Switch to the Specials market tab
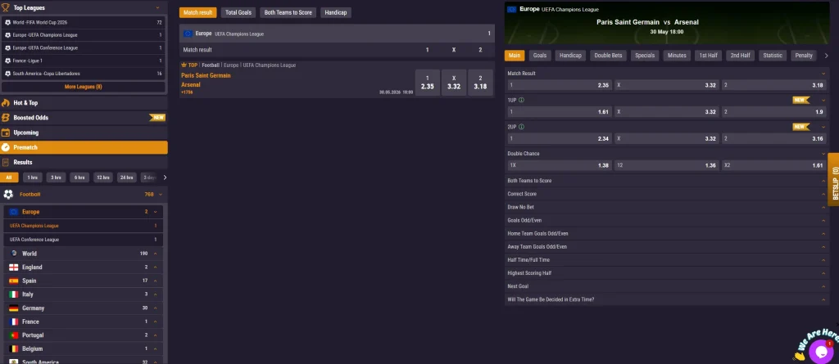 click(x=645, y=55)
